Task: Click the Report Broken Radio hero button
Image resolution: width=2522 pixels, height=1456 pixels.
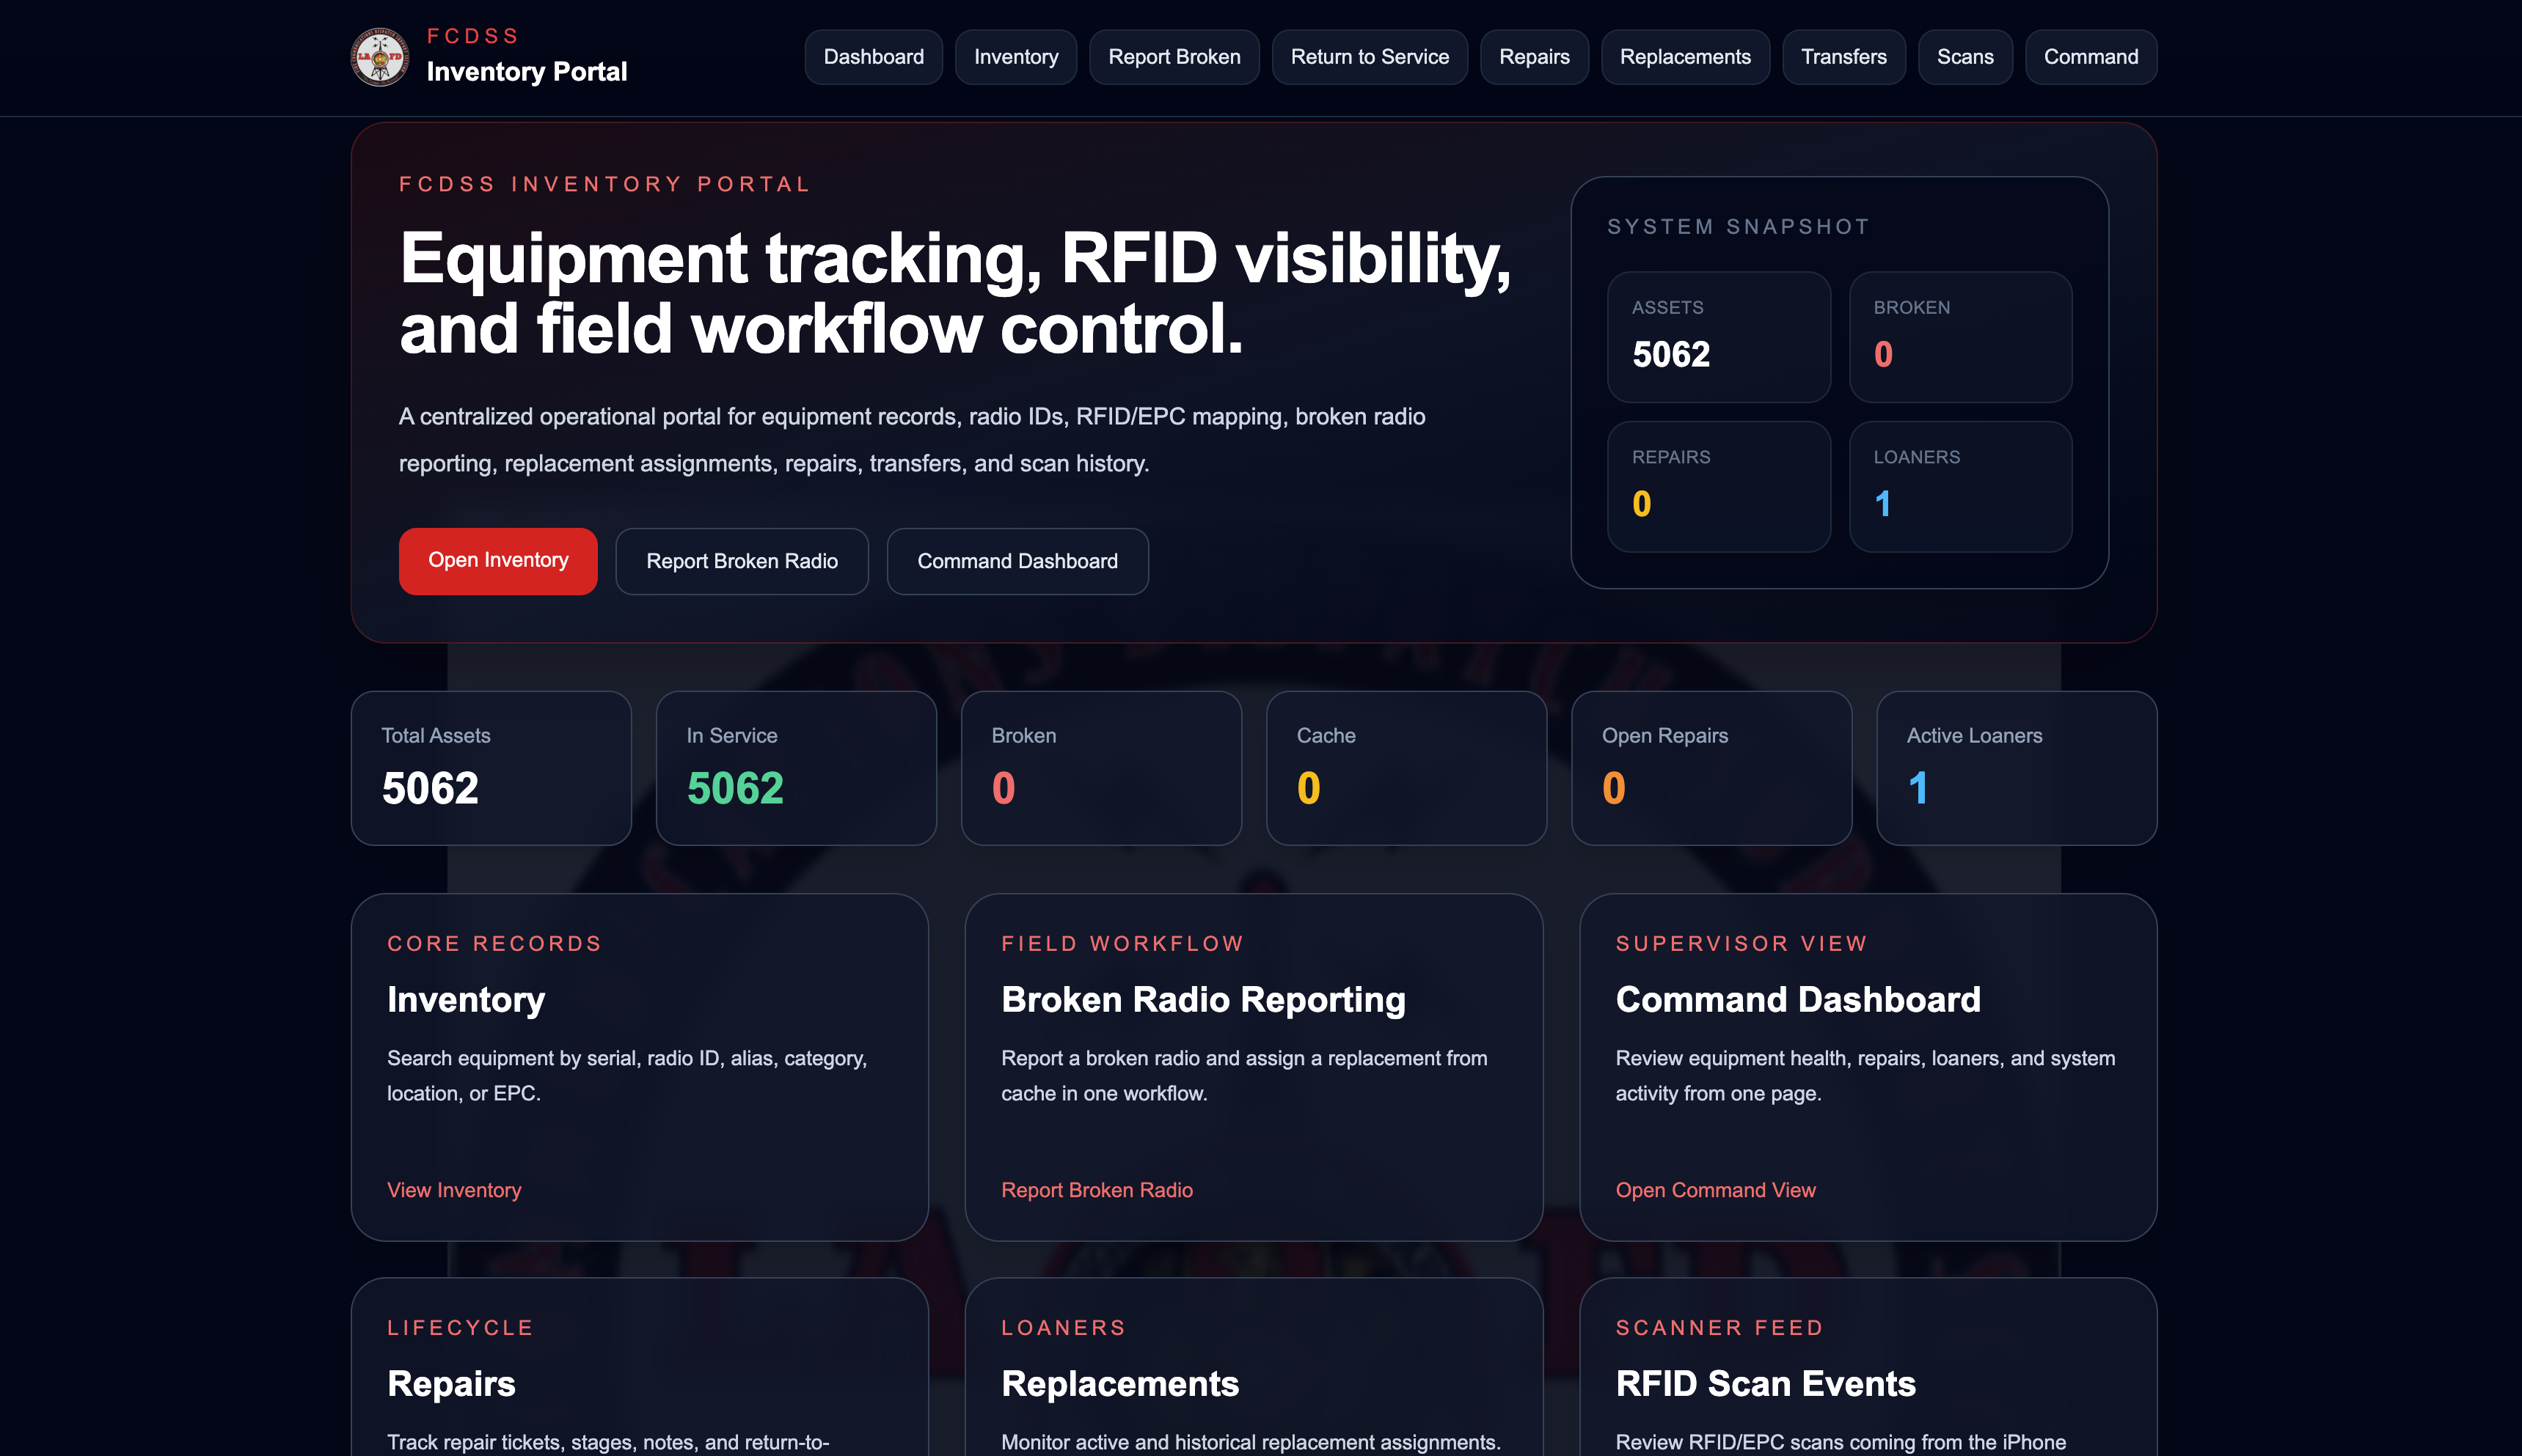Action: pyautogui.click(x=742, y=561)
